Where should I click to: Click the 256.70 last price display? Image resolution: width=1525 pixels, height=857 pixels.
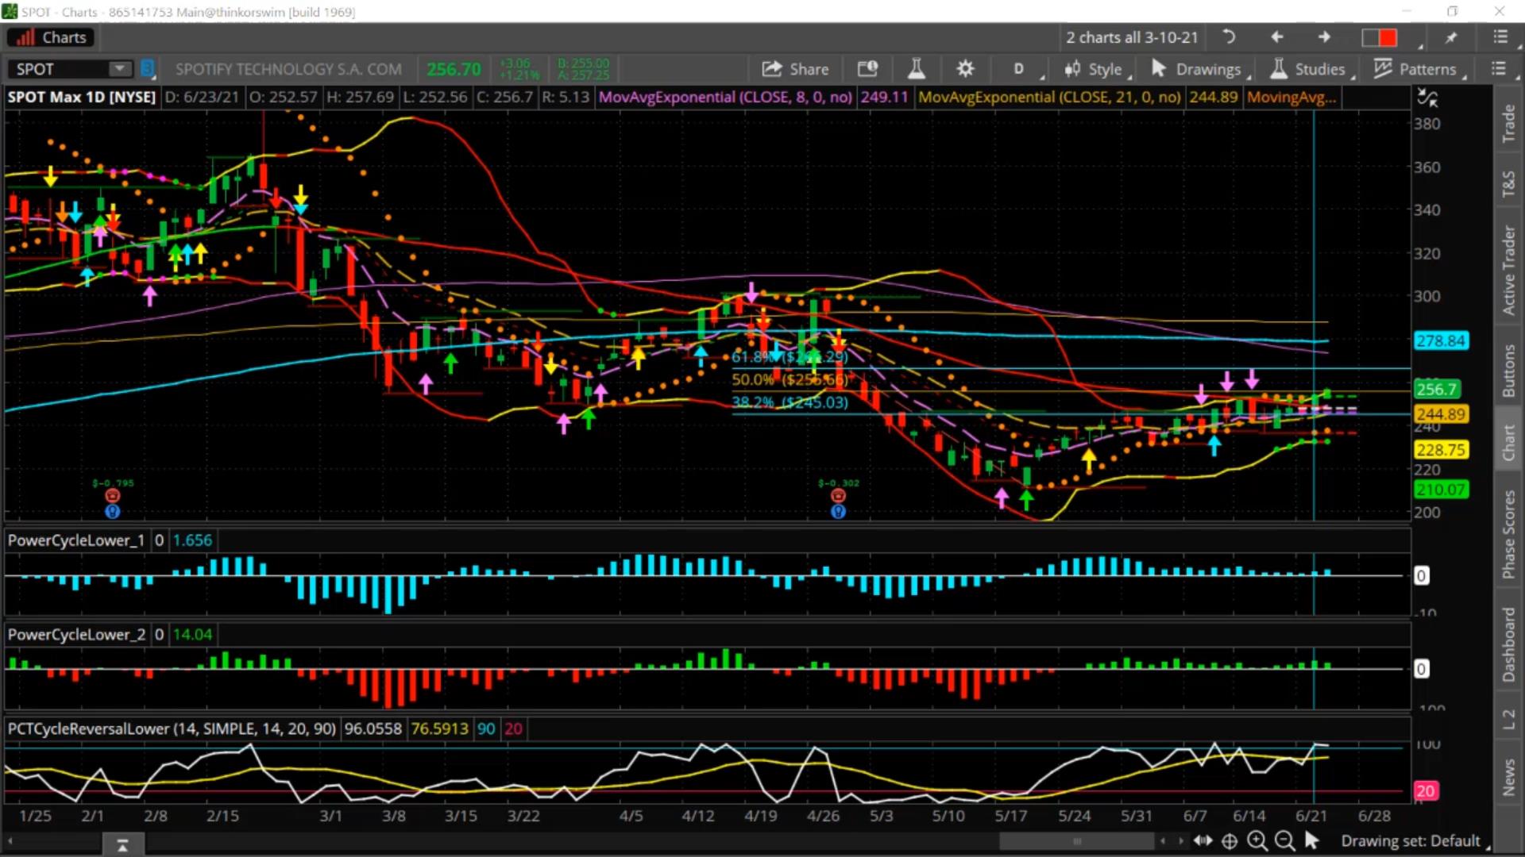(x=454, y=69)
